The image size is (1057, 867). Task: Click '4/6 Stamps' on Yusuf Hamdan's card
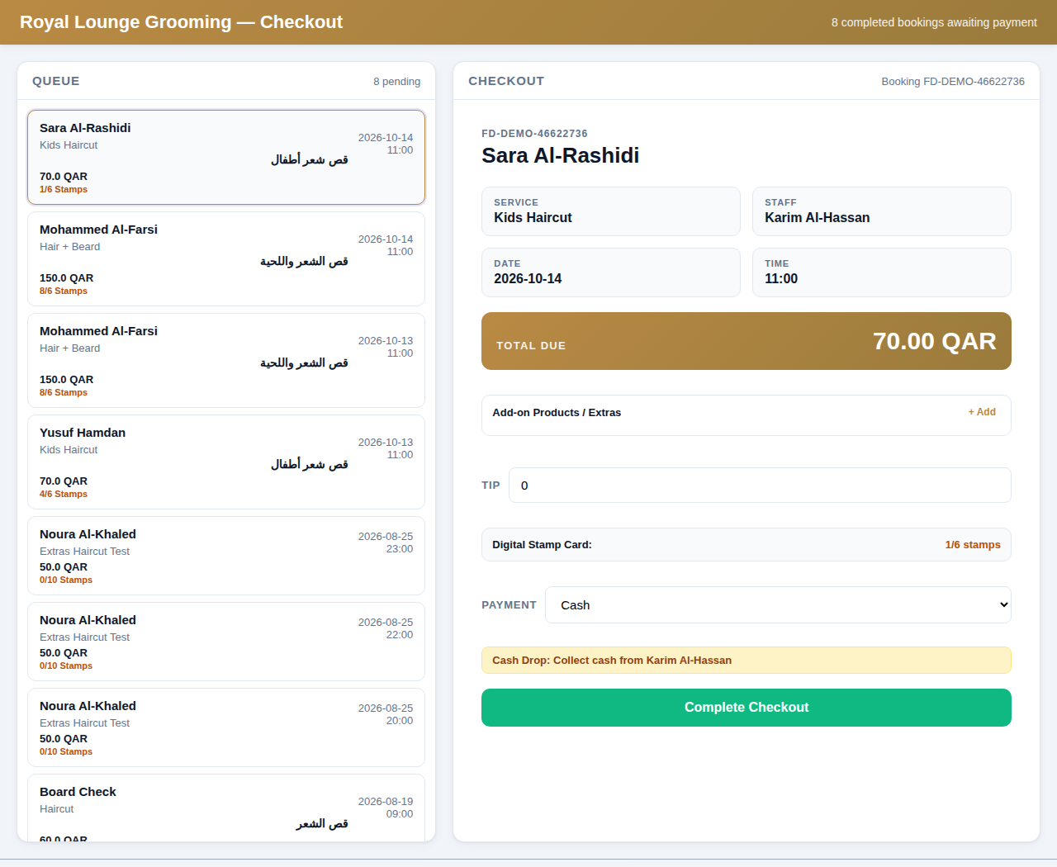tap(64, 494)
